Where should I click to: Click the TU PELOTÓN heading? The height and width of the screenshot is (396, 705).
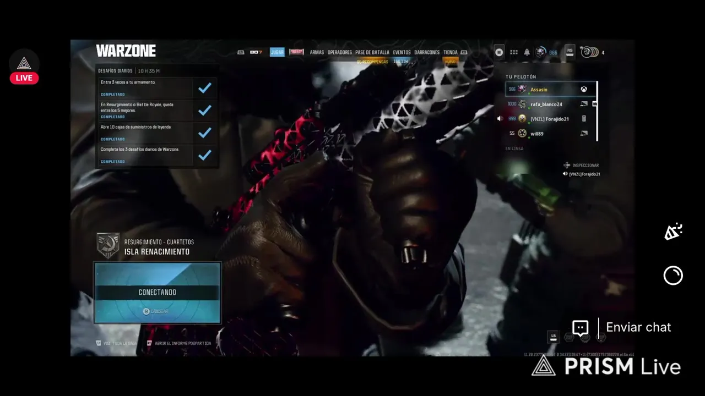pyautogui.click(x=520, y=77)
